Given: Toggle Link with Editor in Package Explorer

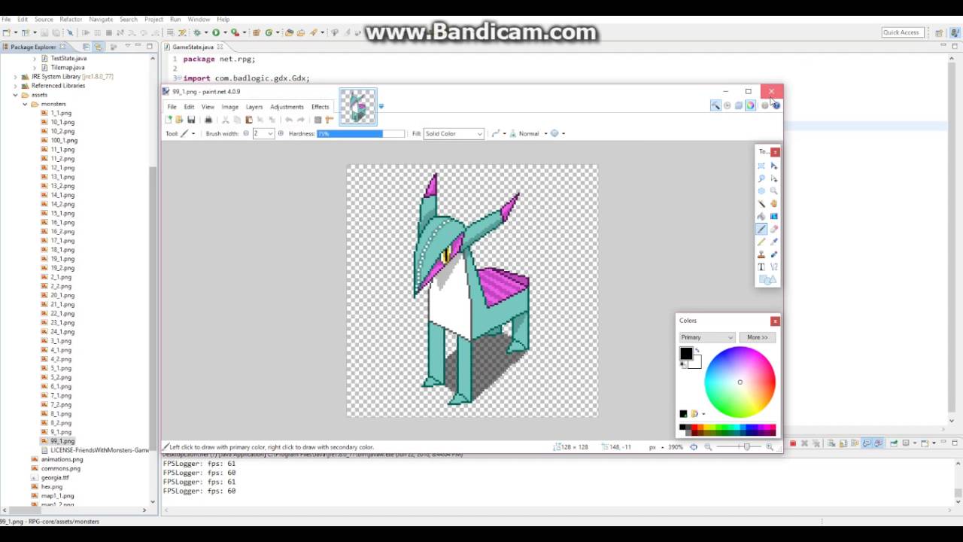Looking at the screenshot, I should (x=98, y=47).
